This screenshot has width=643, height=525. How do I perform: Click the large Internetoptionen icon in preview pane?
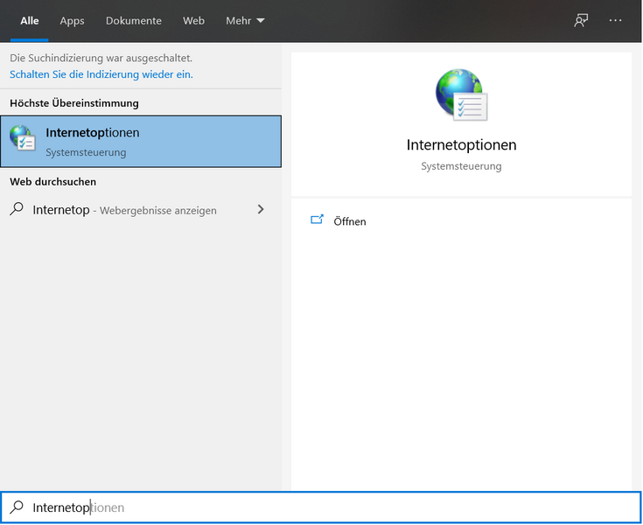461,94
